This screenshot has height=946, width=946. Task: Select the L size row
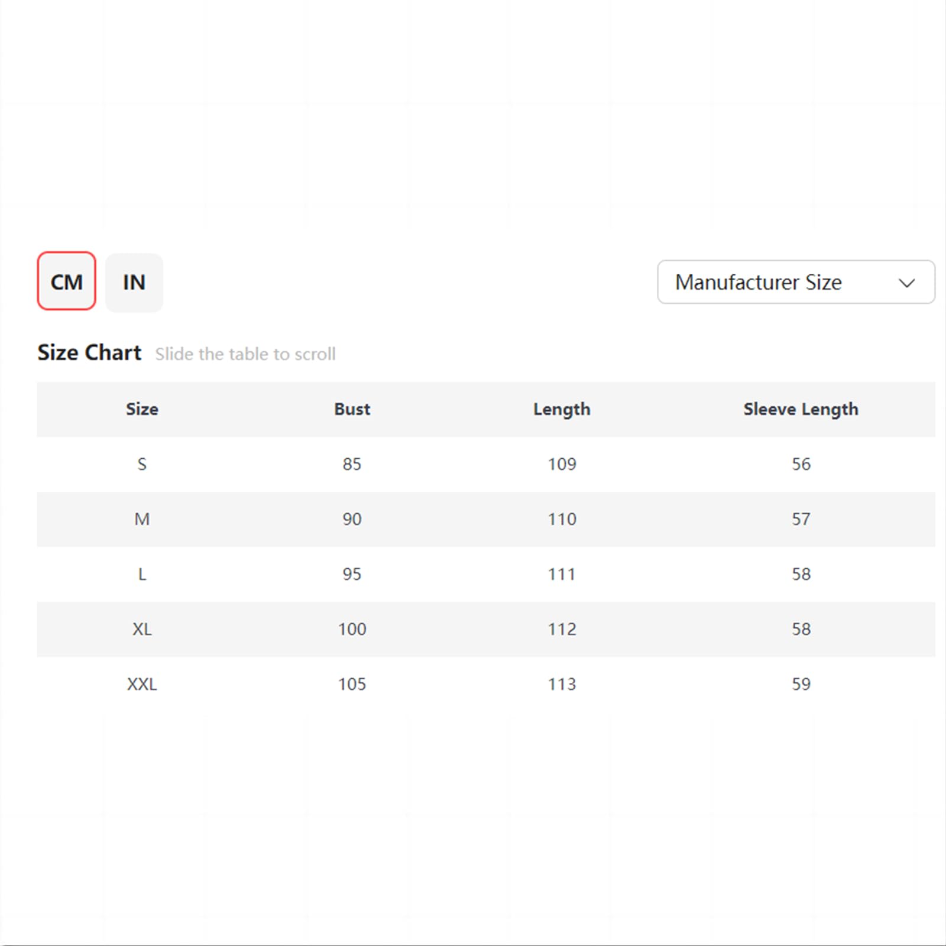click(x=486, y=574)
